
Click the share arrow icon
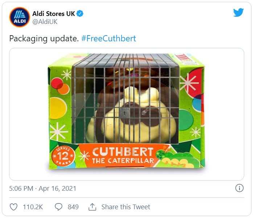[x=92, y=207]
